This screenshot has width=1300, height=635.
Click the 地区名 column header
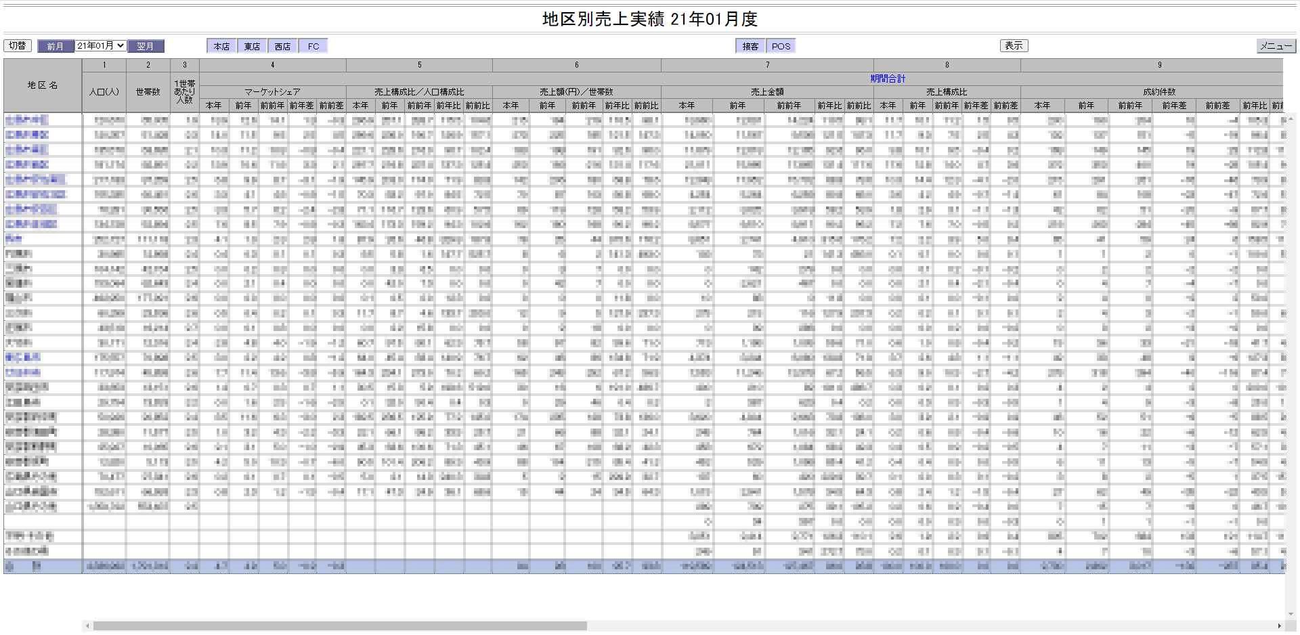tap(43, 85)
